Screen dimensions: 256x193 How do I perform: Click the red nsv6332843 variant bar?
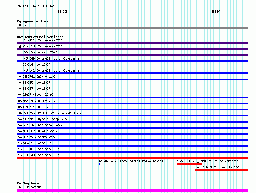[132, 158]
